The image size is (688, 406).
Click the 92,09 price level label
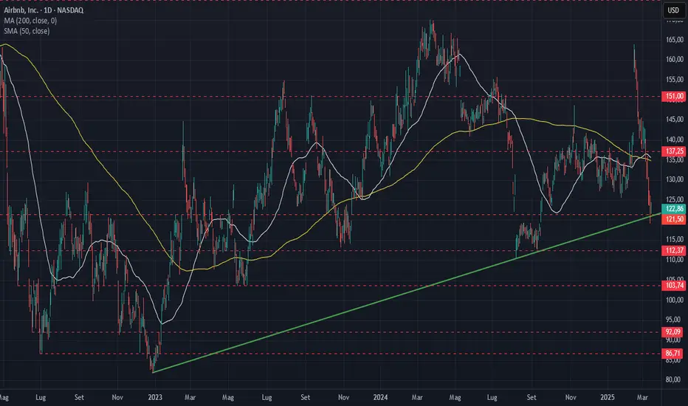(673, 332)
